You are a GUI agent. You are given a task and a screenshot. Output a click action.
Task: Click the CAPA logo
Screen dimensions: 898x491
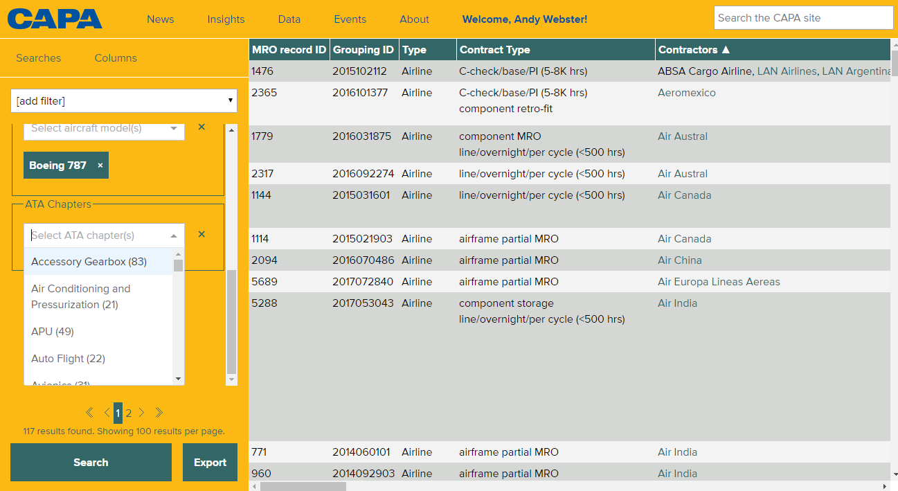55,19
